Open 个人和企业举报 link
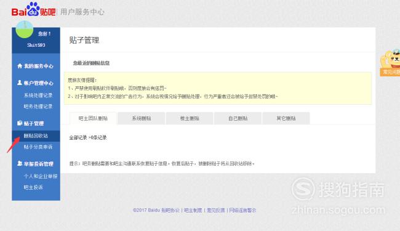Image resolution: width=400 pixels, height=231 pixels. click(x=41, y=176)
